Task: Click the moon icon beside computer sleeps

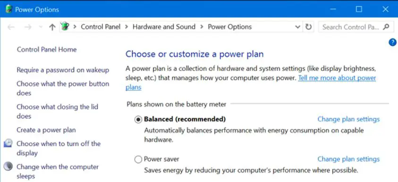Action: (8, 166)
